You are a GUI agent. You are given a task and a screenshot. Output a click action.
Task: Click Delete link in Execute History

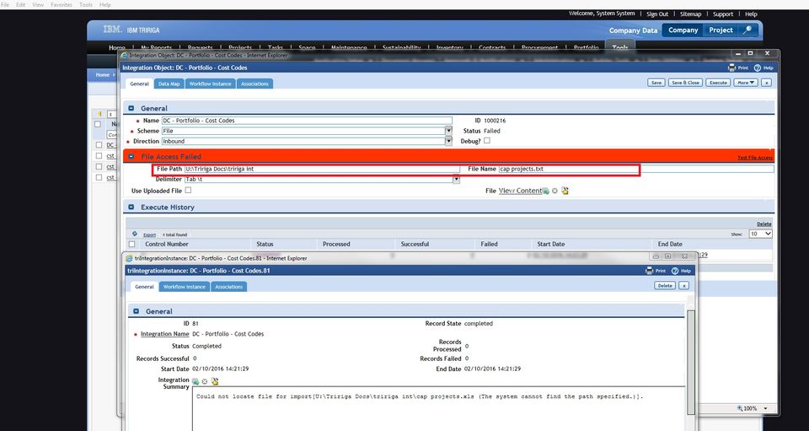pyautogui.click(x=764, y=224)
